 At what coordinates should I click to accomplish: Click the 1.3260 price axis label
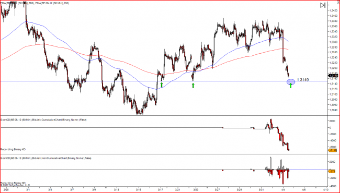click(x=334, y=52)
